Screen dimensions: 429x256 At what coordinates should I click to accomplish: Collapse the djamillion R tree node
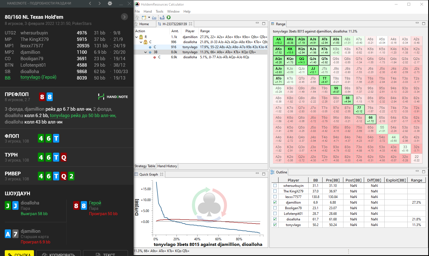tap(137, 37)
